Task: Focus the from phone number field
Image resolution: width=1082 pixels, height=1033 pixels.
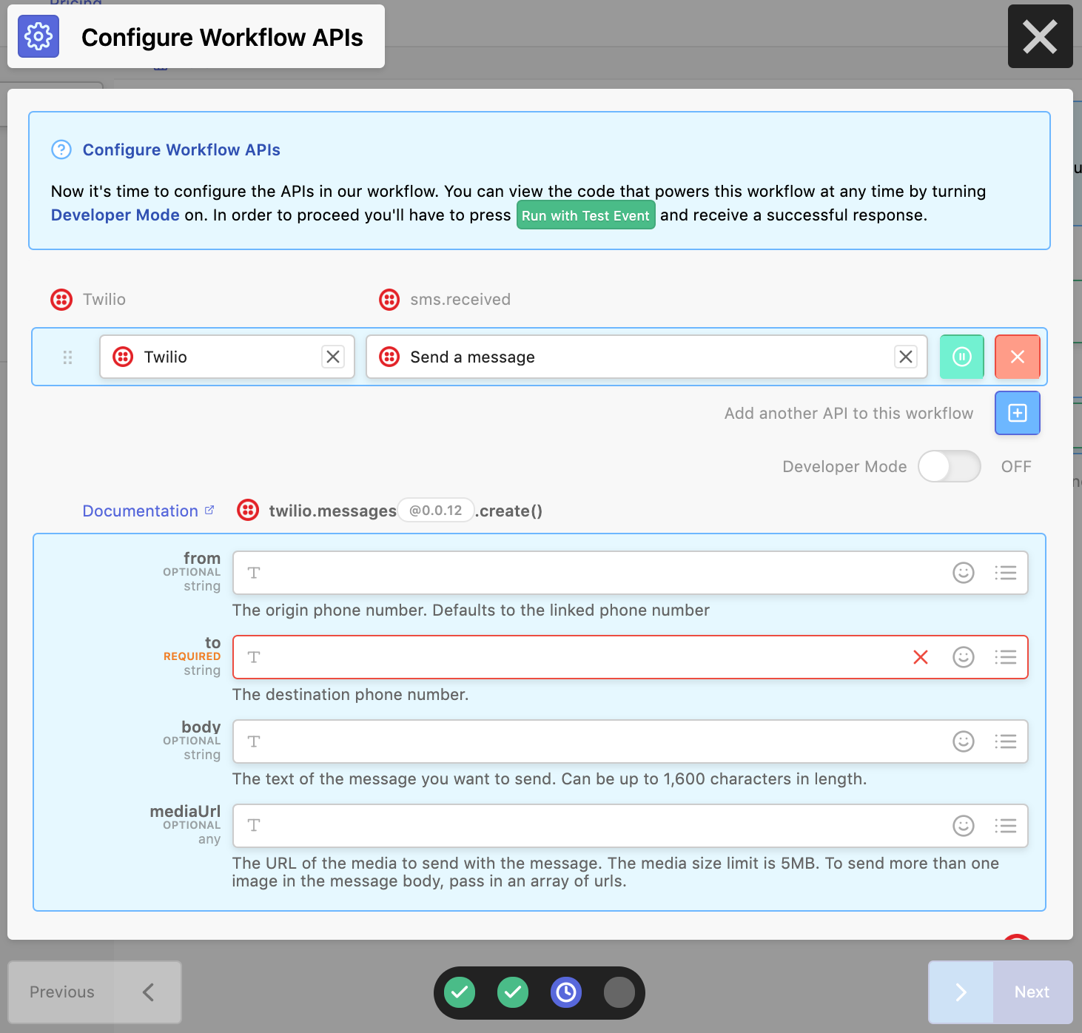Action: 631,573
